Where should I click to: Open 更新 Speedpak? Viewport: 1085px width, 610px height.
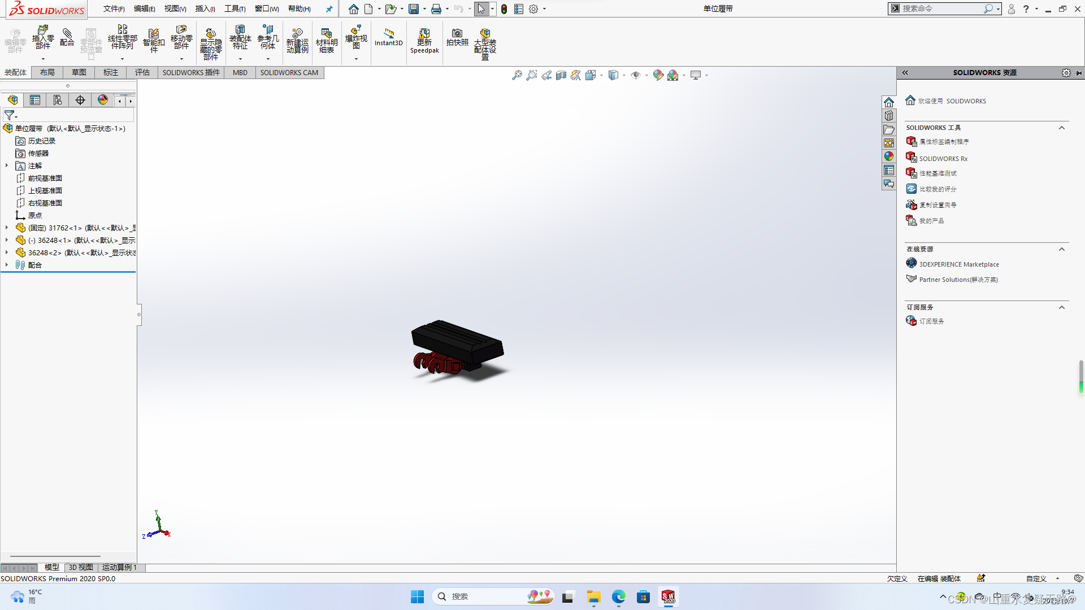(424, 40)
